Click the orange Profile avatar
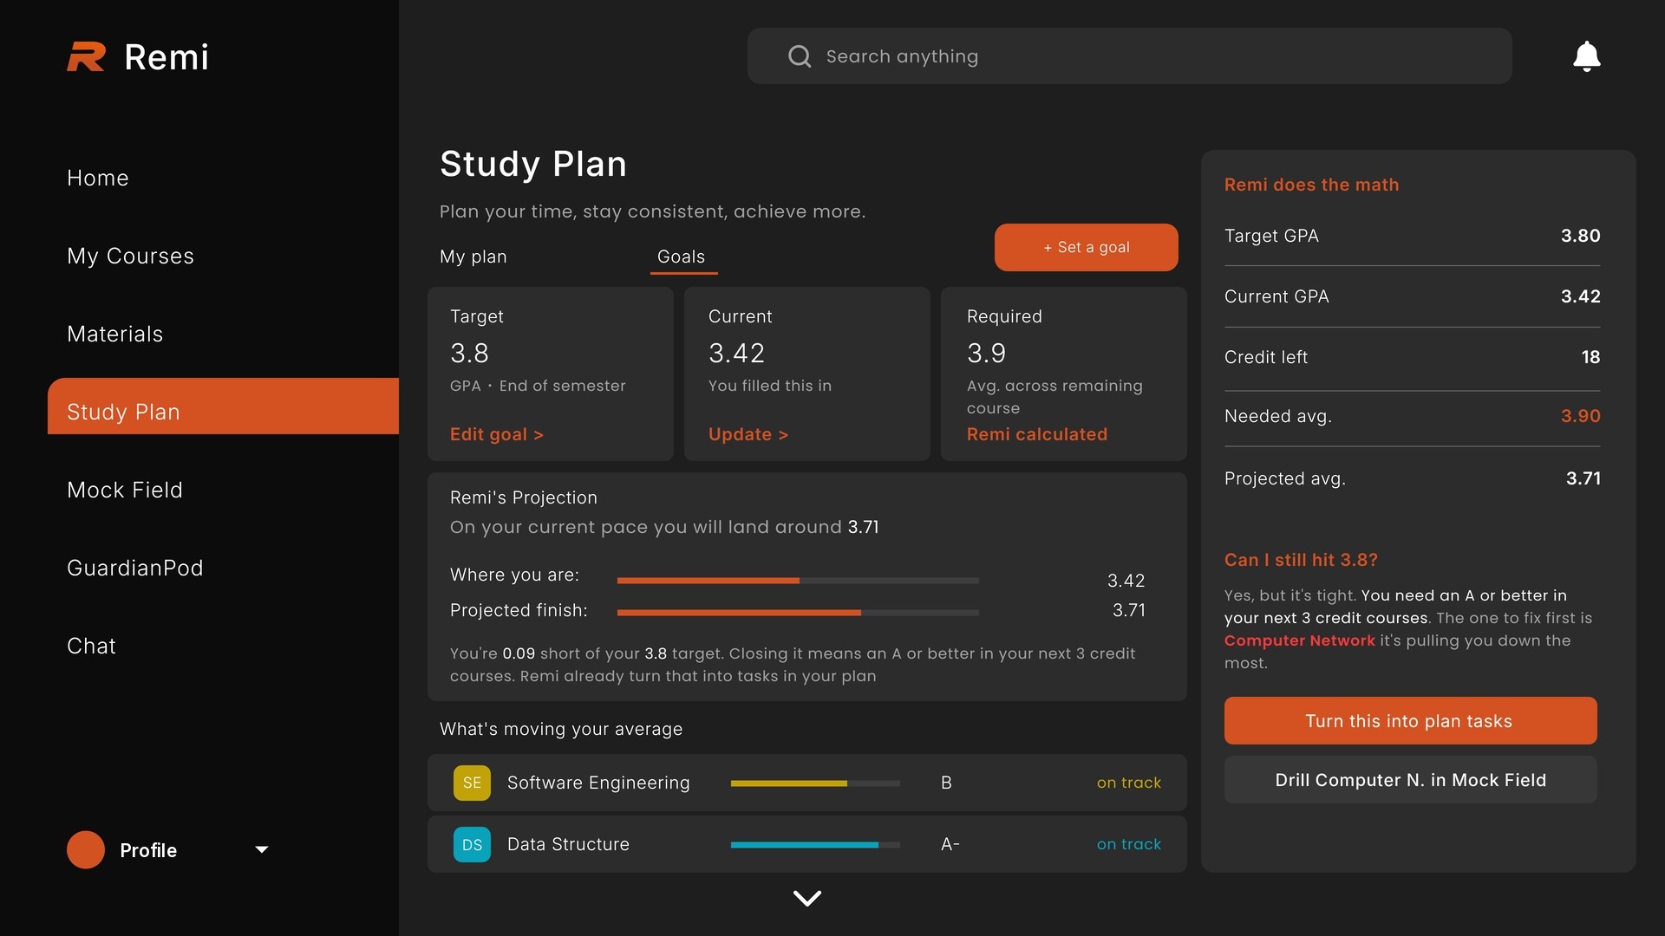The height and width of the screenshot is (936, 1665). [86, 849]
